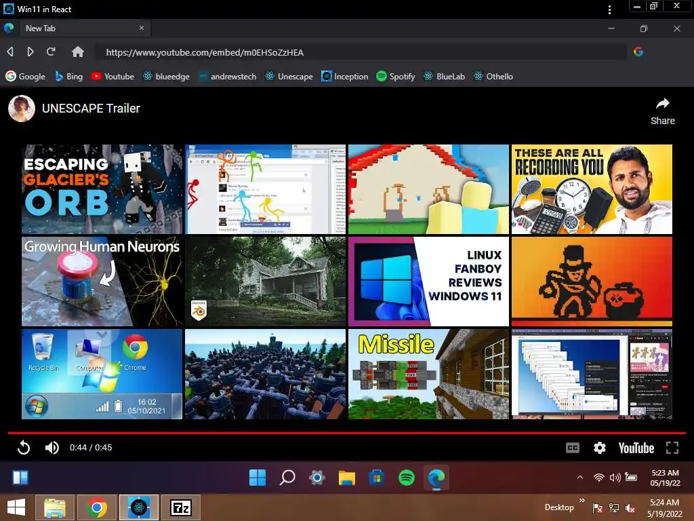
Task: Open the Inception bookmark
Action: (345, 76)
